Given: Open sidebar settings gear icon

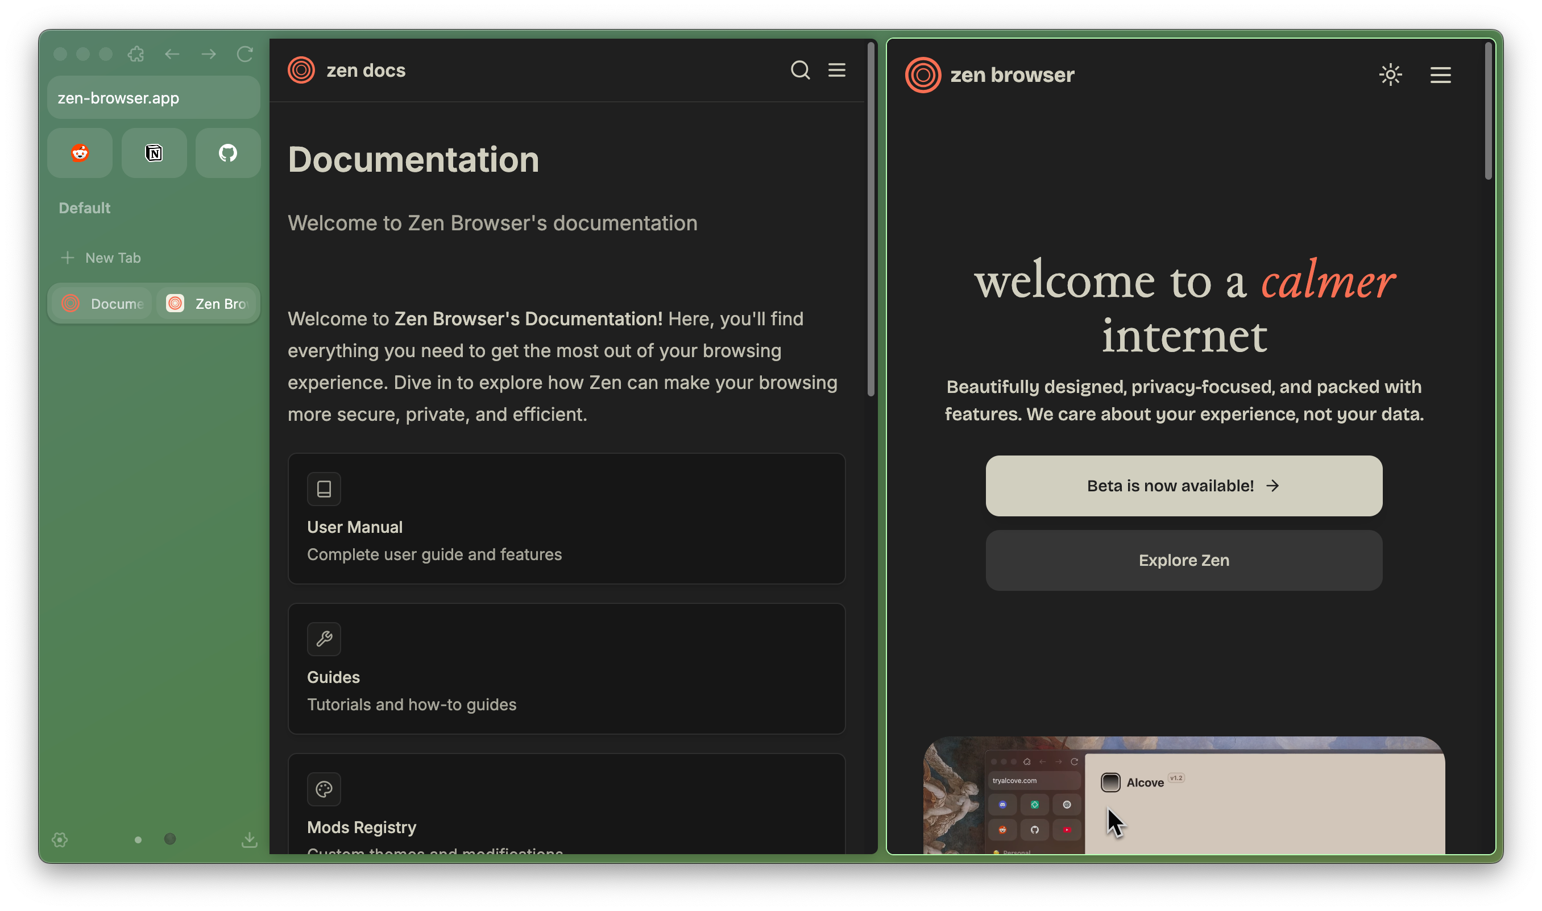Looking at the screenshot, I should coord(60,840).
